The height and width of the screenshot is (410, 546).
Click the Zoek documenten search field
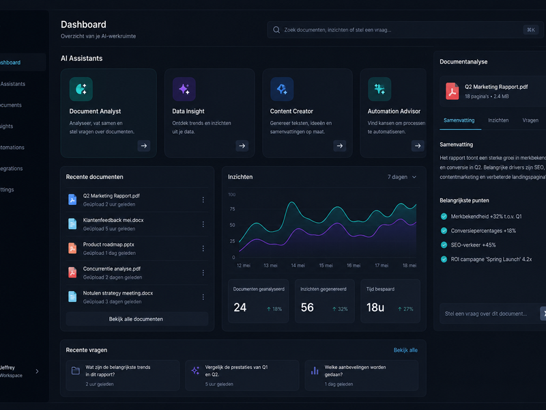click(x=405, y=30)
